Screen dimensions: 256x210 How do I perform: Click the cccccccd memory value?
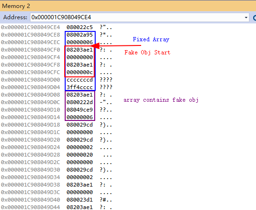80,80
